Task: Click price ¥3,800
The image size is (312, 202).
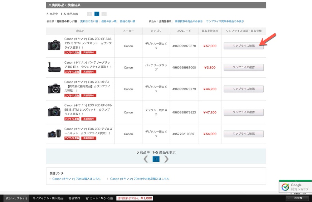Action: click(x=210, y=67)
